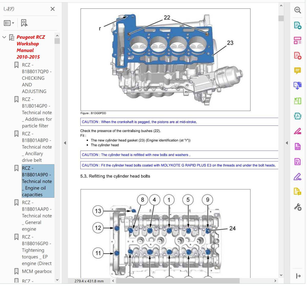This screenshot has width=307, height=286.
Task: Click the root bookmark structure icon
Action: pyautogui.click(x=12, y=38)
